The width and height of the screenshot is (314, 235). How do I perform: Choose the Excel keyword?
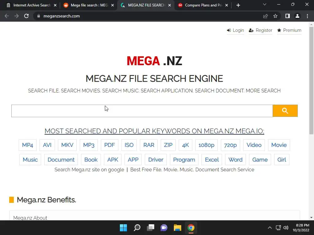point(212,160)
